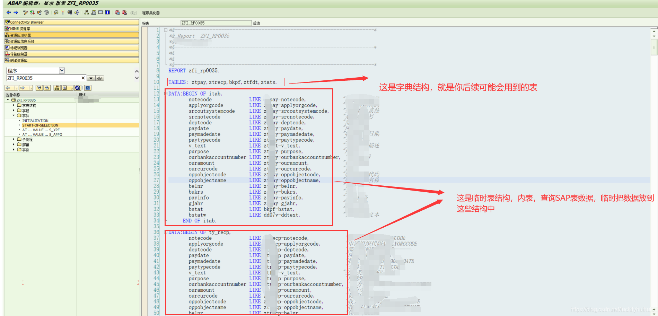Click line number 27 in gutter
The width and height of the screenshot is (658, 316).
156,180
